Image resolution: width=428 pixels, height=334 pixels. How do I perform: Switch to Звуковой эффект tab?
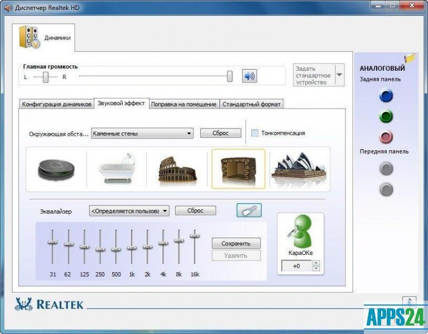click(x=122, y=104)
